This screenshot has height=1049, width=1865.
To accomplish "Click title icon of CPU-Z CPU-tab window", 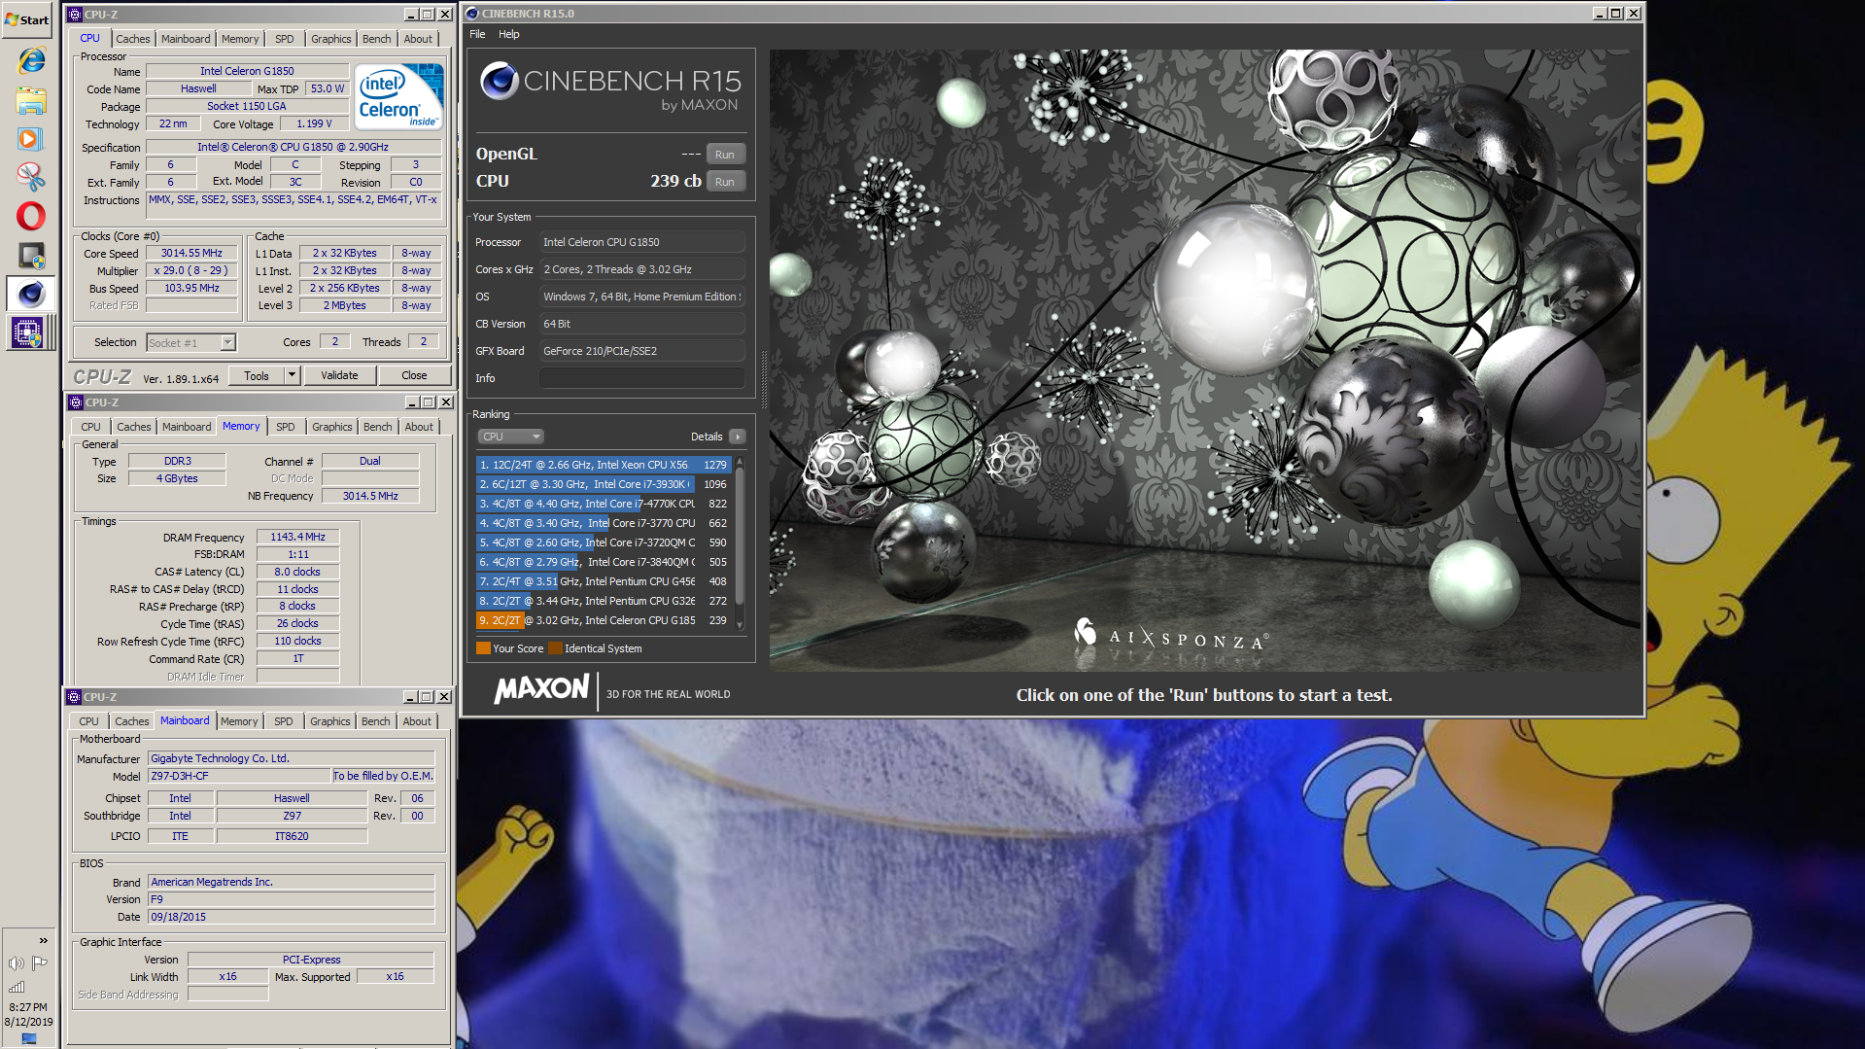I will [75, 15].
